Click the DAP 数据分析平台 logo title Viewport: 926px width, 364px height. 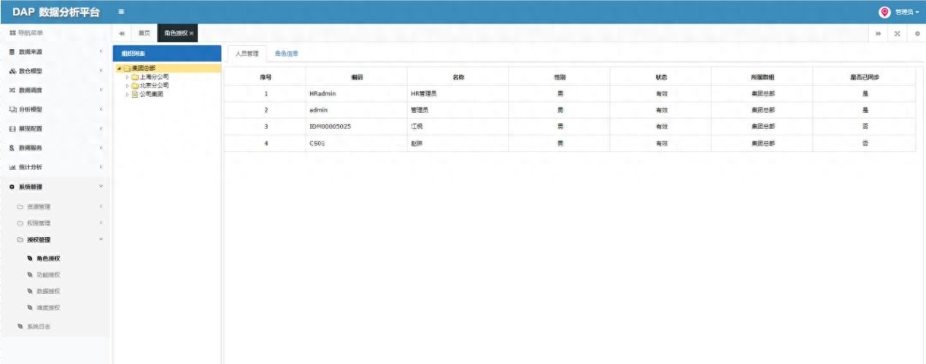(x=55, y=12)
